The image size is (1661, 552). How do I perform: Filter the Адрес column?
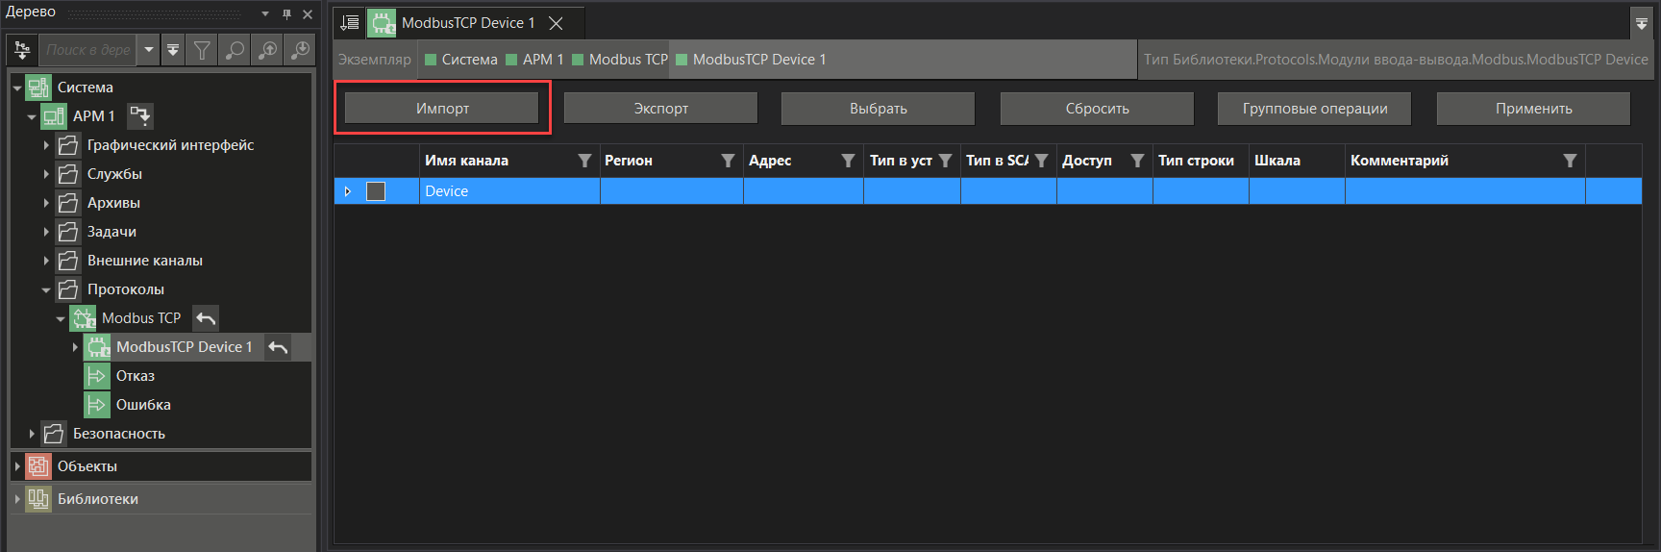pos(848,161)
